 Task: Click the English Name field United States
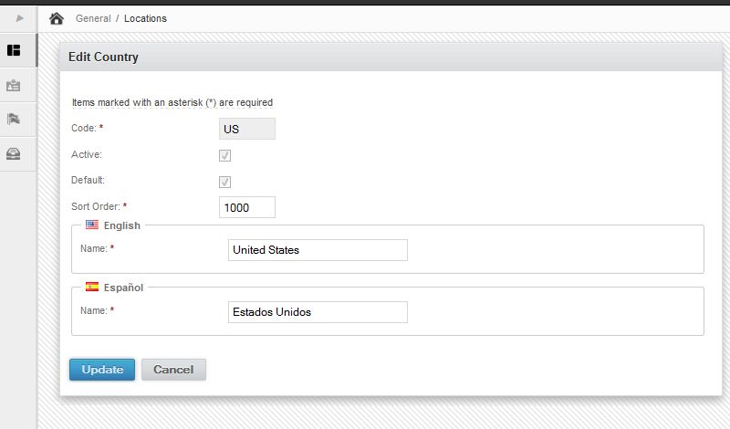(x=318, y=250)
